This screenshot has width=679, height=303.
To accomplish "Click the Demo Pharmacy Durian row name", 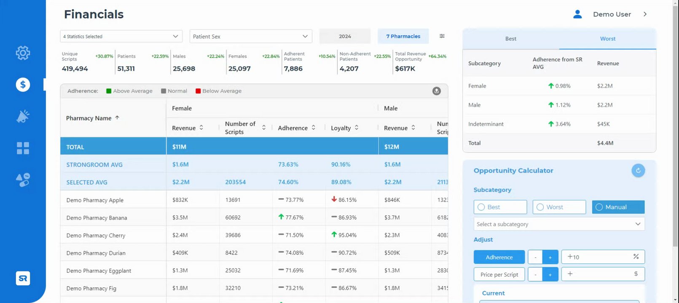I will coord(96,253).
